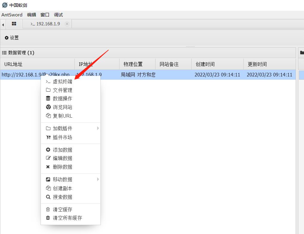Sort by the 物理位置 column header
Screen dimensions: 304x234
tap(137, 64)
